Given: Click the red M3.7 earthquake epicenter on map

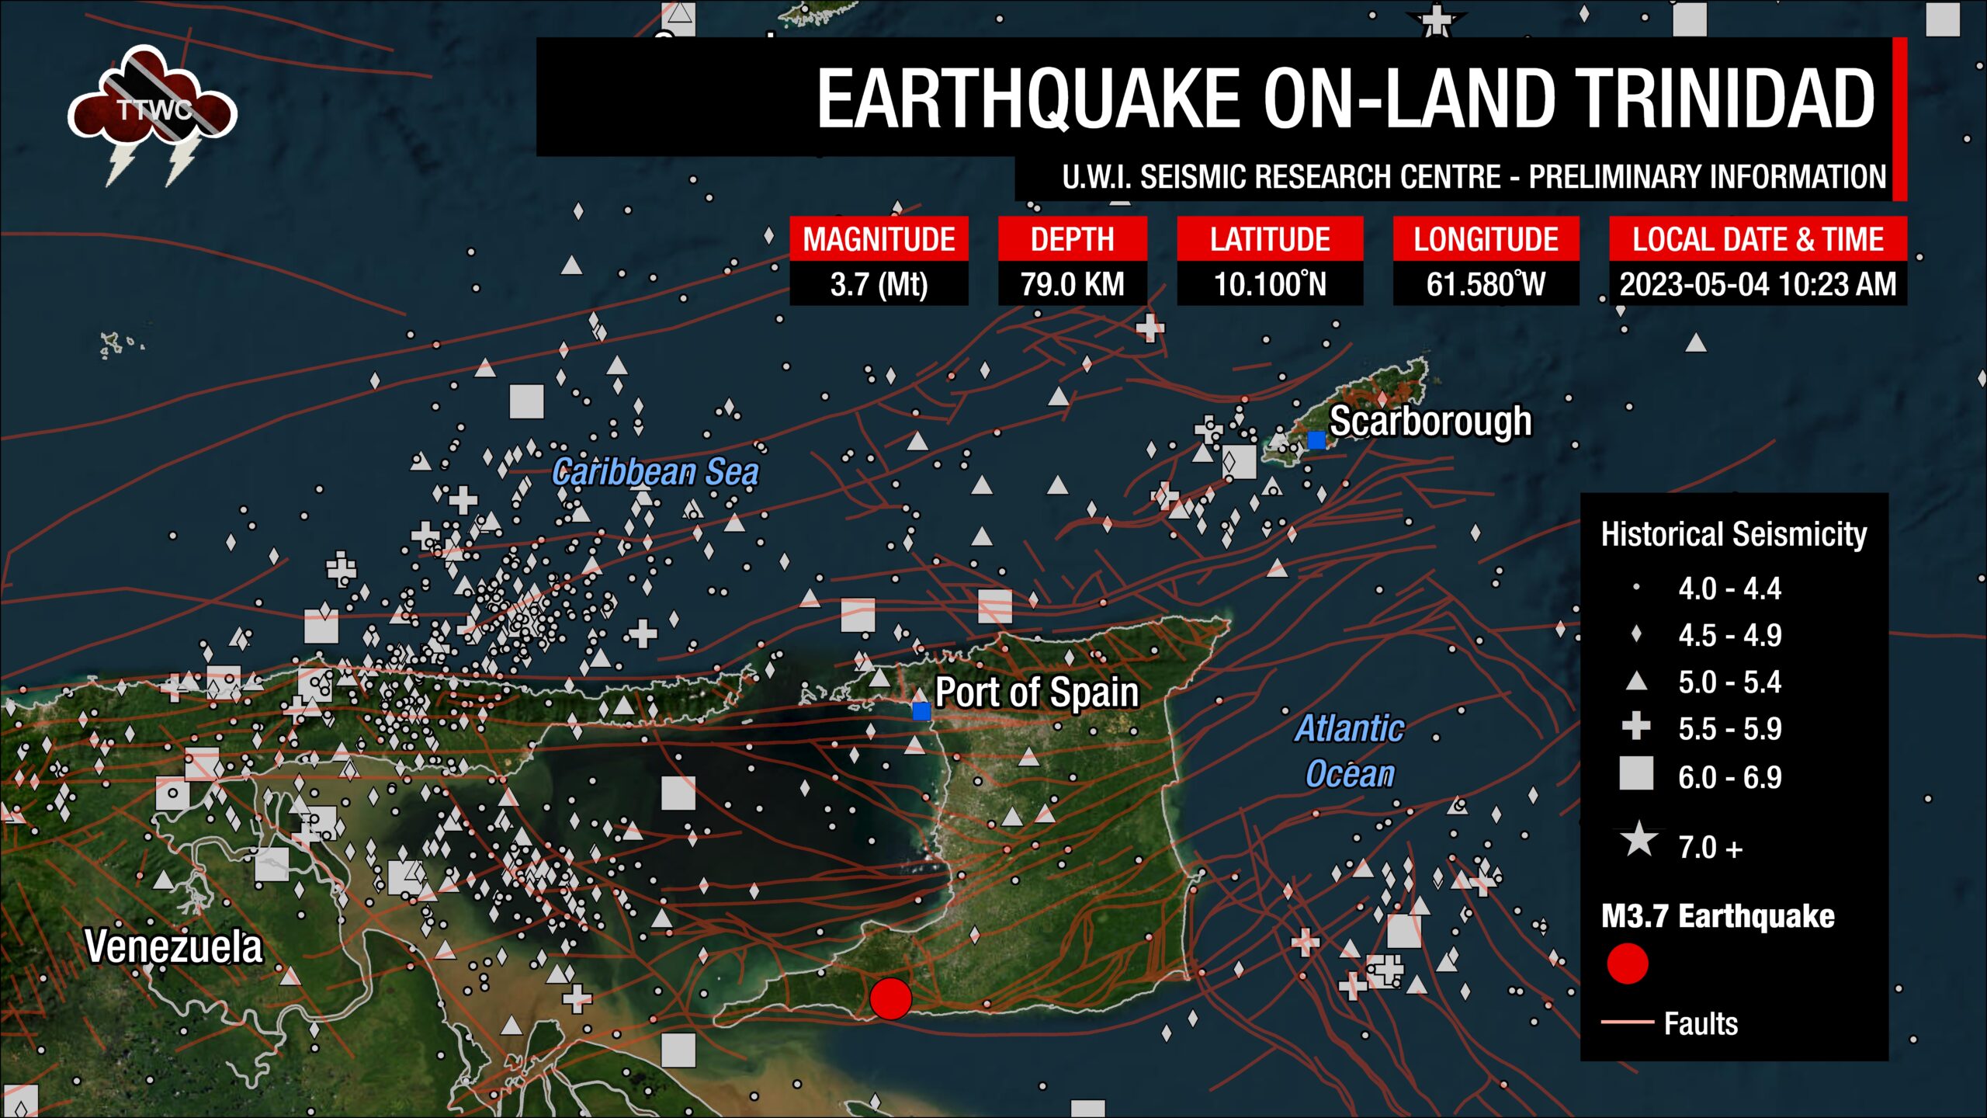Looking at the screenshot, I should click(x=890, y=998).
